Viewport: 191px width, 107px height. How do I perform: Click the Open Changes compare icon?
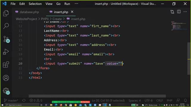click(172, 12)
